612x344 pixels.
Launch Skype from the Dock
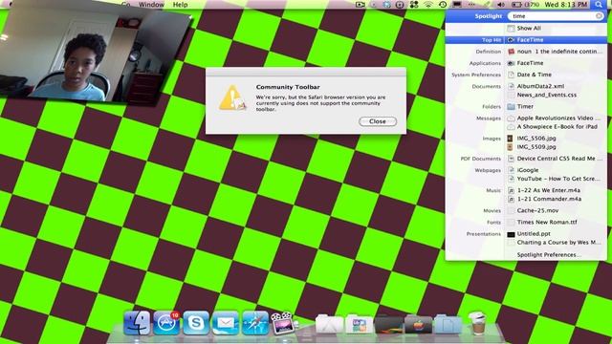pyautogui.click(x=196, y=323)
